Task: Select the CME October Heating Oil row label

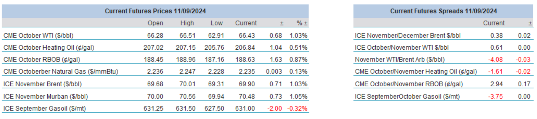Action: 49,48
